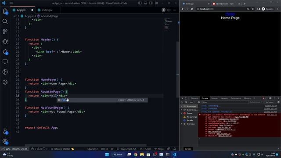Screen dimensions: 281x158
Task: Open the Run and Debug view
Action: pos(5,42)
